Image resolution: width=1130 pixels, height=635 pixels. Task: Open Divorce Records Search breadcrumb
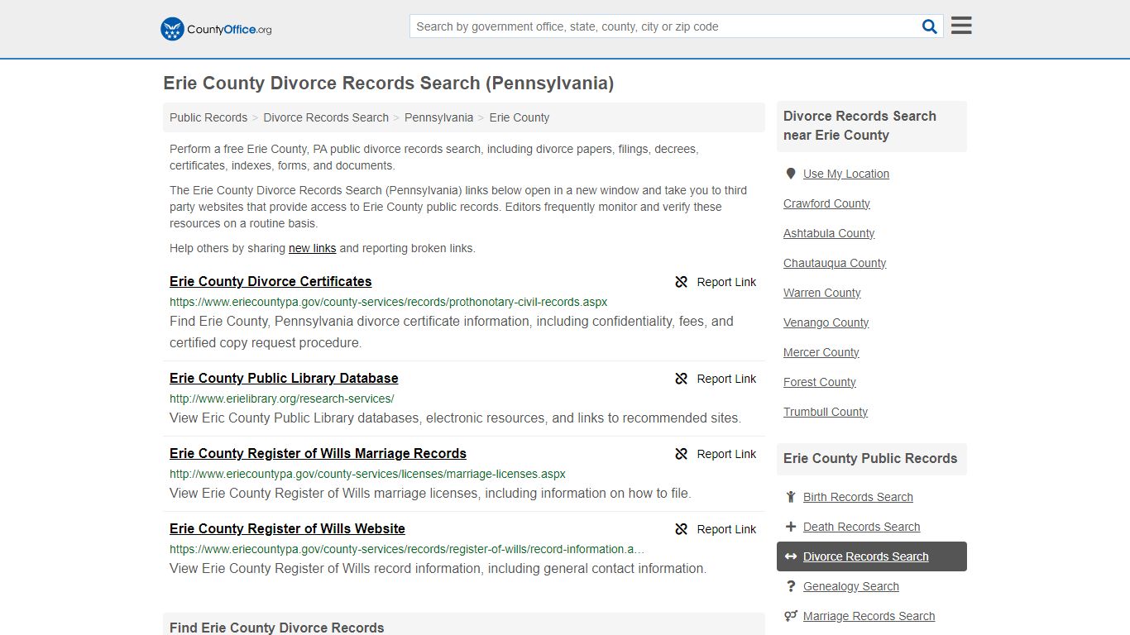326,117
